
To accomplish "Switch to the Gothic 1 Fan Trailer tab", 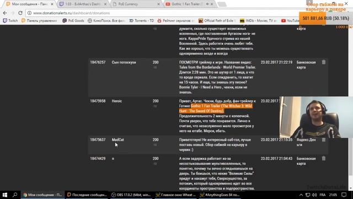I will [x=187, y=4].
